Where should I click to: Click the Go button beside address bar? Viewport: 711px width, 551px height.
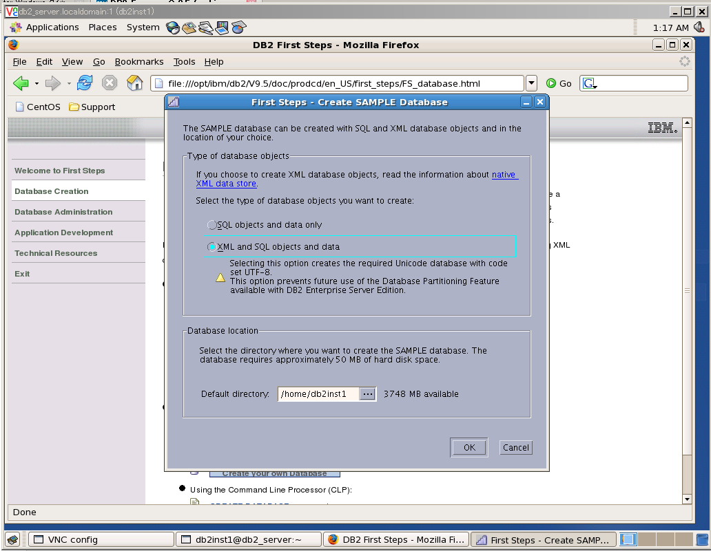pyautogui.click(x=559, y=83)
